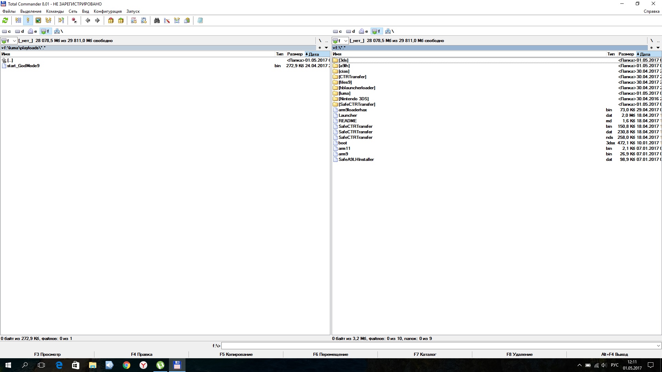Select drive d in the left panel
The width and height of the screenshot is (662, 372).
click(x=20, y=31)
